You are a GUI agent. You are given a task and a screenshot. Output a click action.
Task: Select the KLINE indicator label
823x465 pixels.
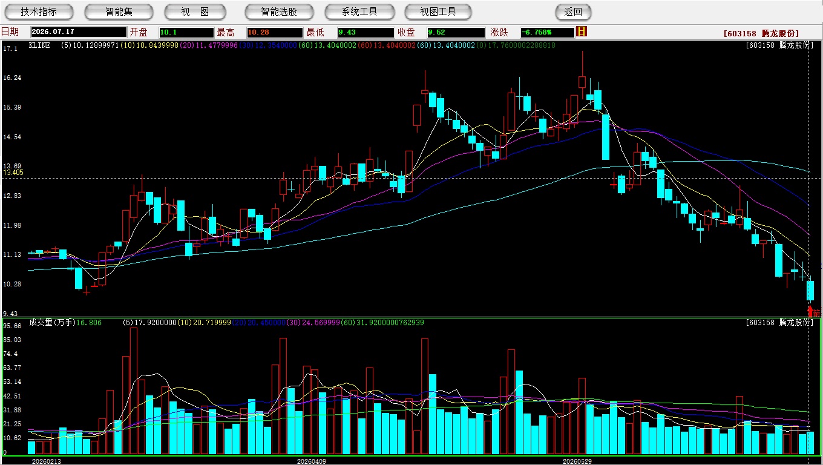[40, 45]
